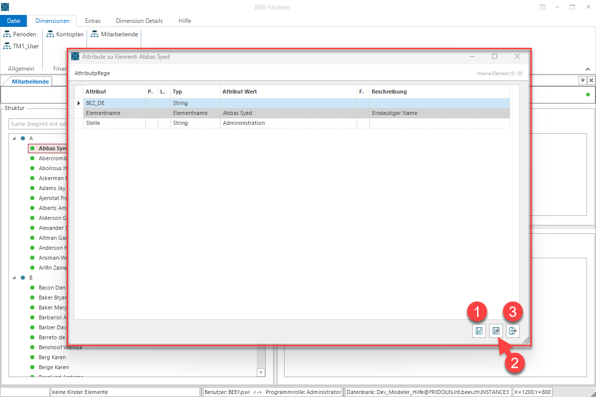Screen dimensions: 596x397
Task: Select the Adams Jay tree element
Action: [x=52, y=188]
